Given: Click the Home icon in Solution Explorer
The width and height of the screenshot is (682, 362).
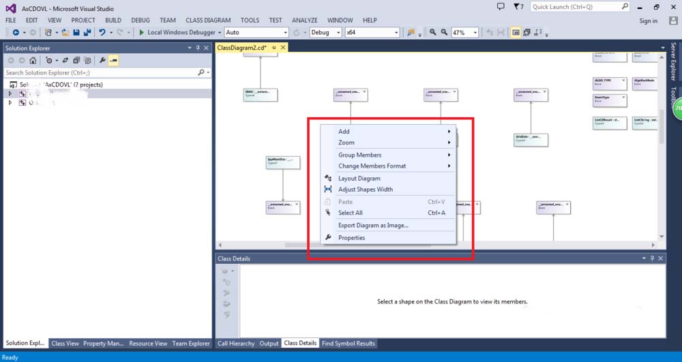Looking at the screenshot, I should (32, 61).
